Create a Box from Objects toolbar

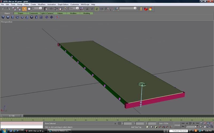(x=3, y=17)
